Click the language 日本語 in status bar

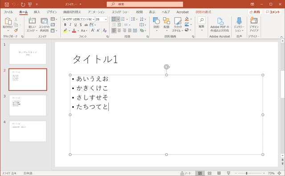click(x=28, y=173)
